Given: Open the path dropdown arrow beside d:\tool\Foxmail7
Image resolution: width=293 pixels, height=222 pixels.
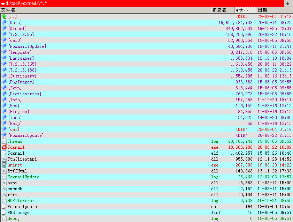Looking at the screenshot, I should [x=3, y=3].
